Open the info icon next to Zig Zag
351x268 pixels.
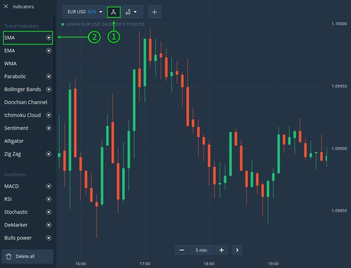click(49, 154)
